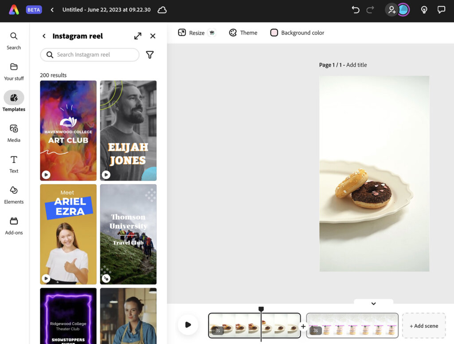
Task: Open Your stuff library
Action: [14, 71]
